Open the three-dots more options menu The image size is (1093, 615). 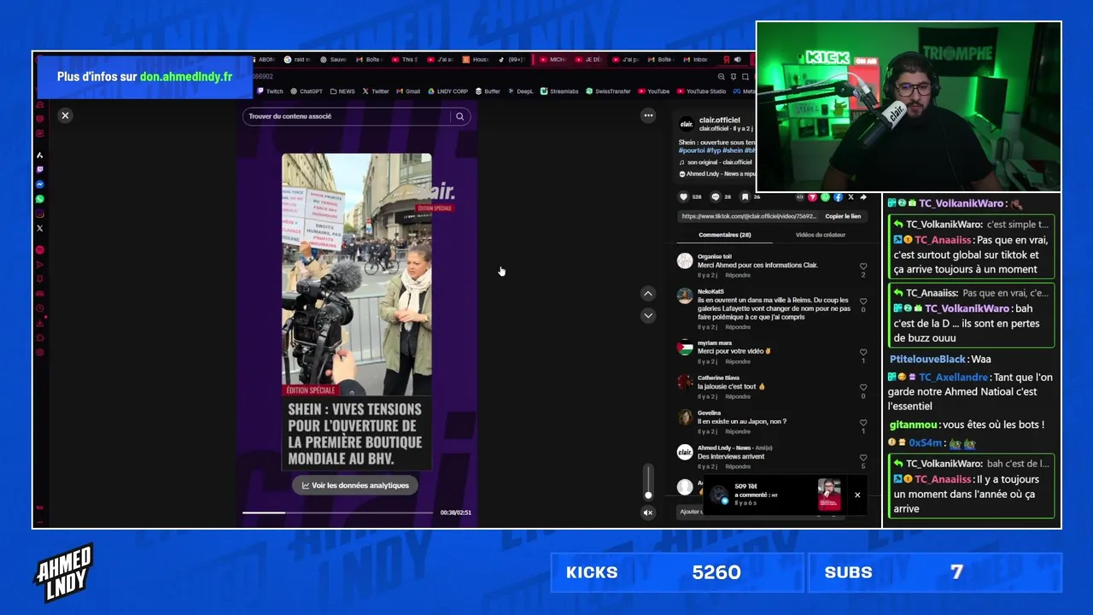click(648, 115)
